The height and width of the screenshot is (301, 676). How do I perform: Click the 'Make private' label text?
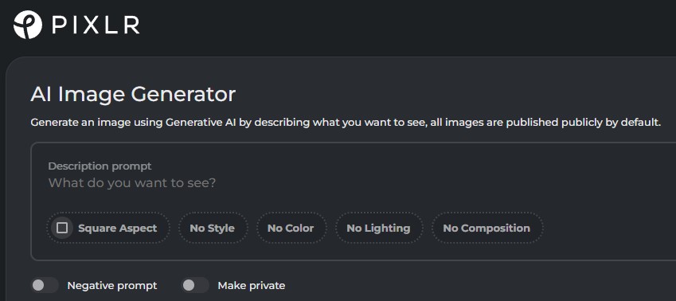pos(252,286)
